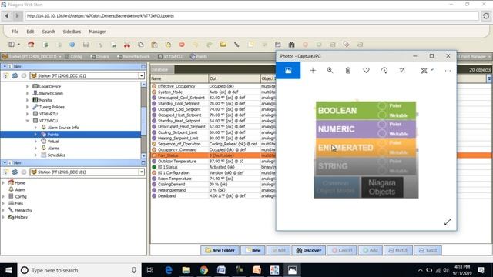The width and height of the screenshot is (493, 277).
Task: Open Google Chrome from the taskbar
Action: point(203,270)
